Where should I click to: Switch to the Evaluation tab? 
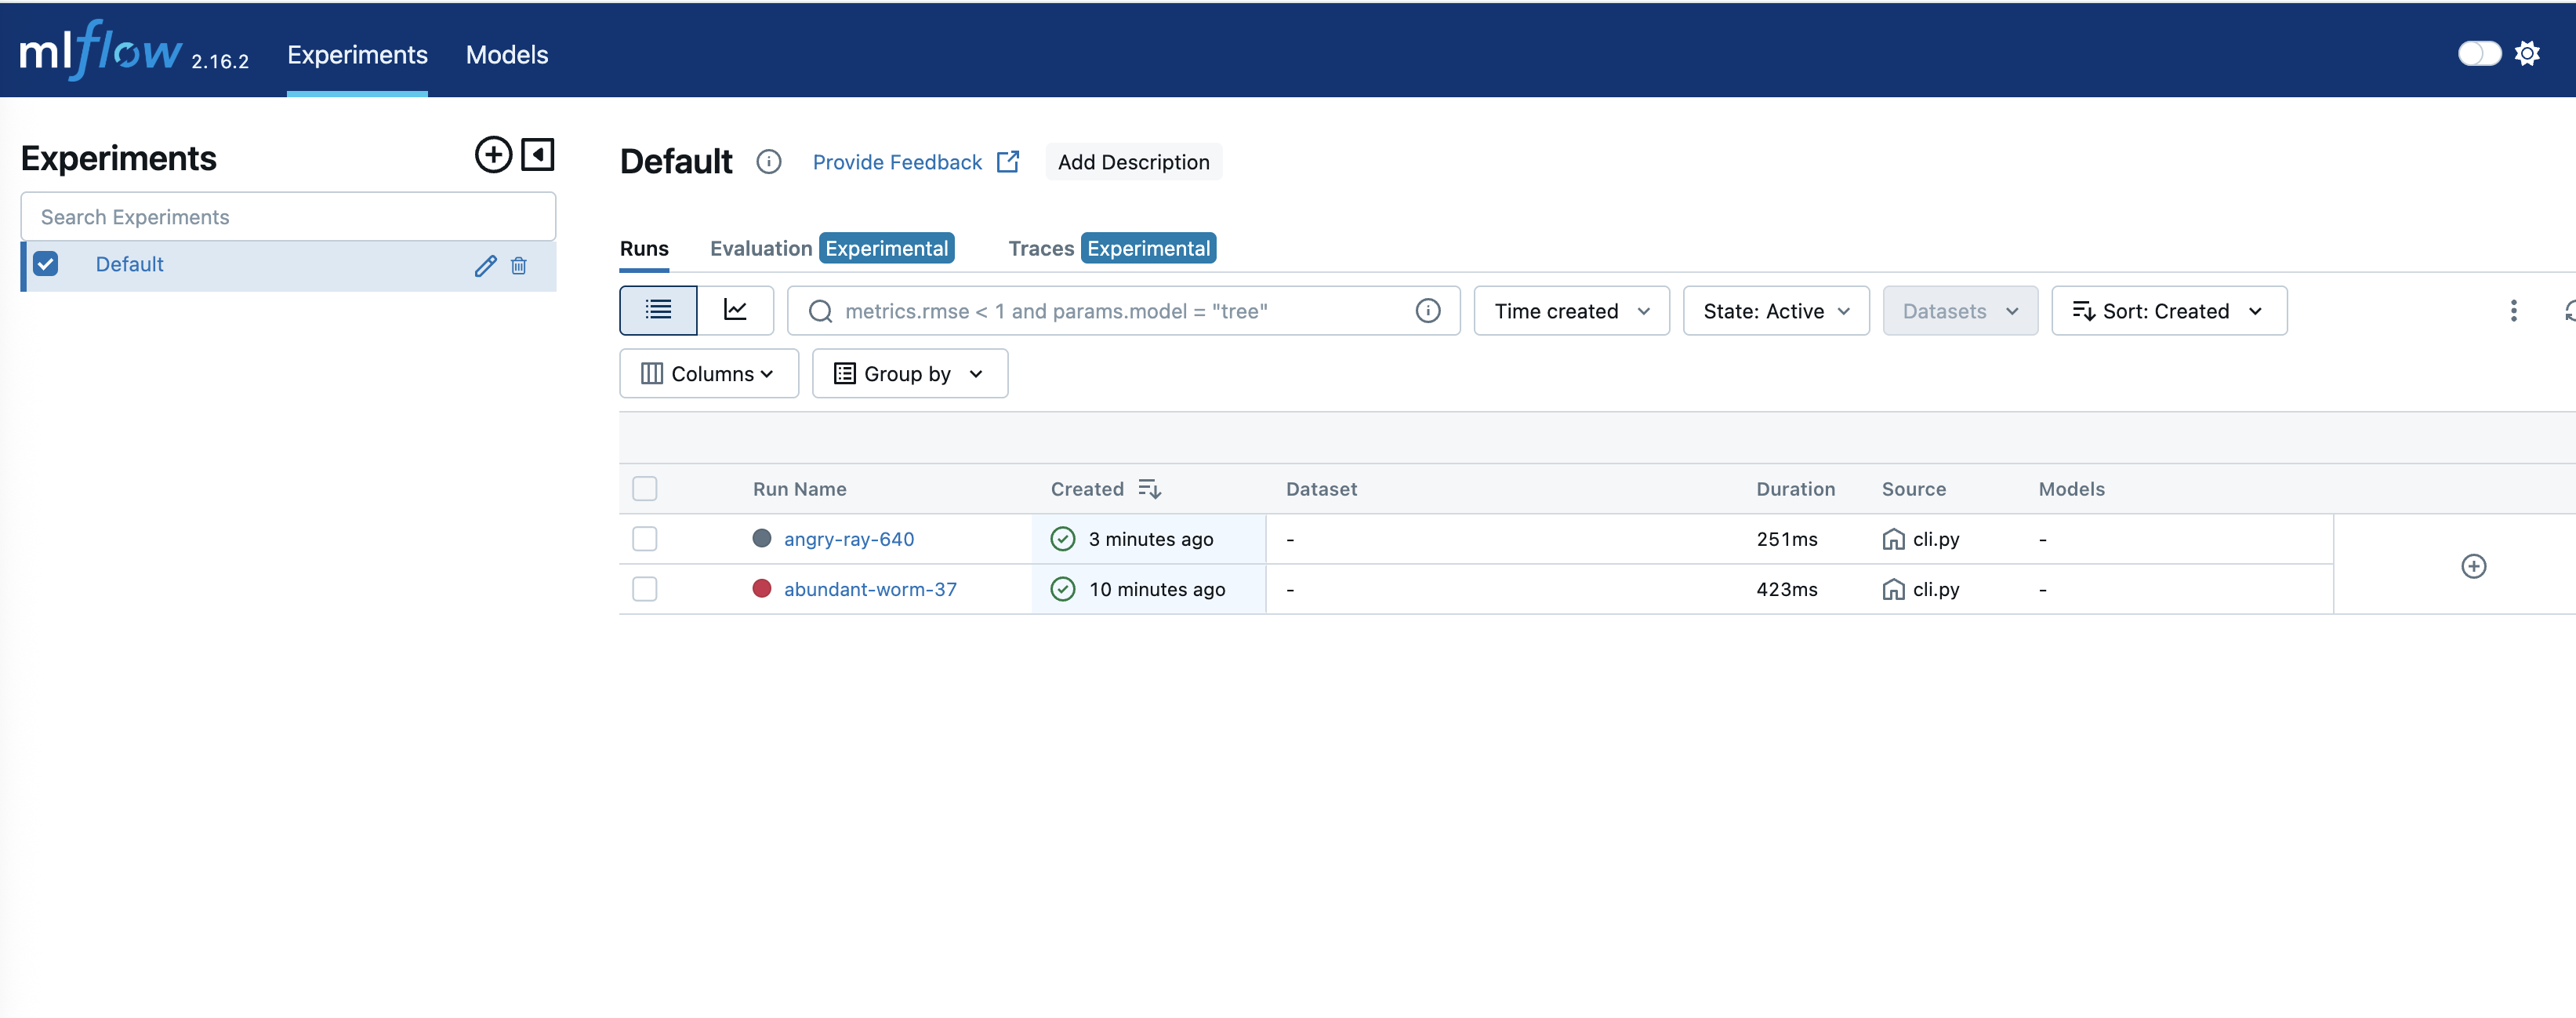pyautogui.click(x=760, y=248)
